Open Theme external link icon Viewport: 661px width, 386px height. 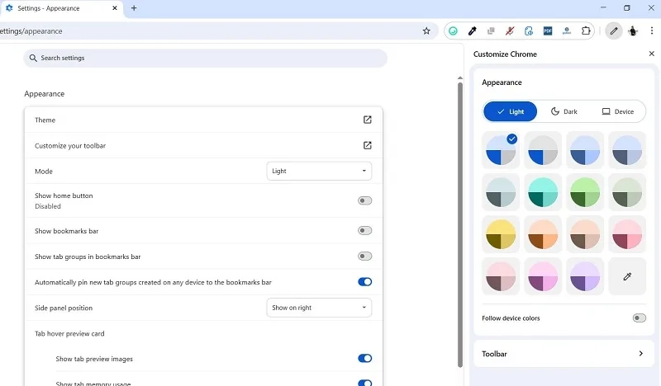coord(367,120)
